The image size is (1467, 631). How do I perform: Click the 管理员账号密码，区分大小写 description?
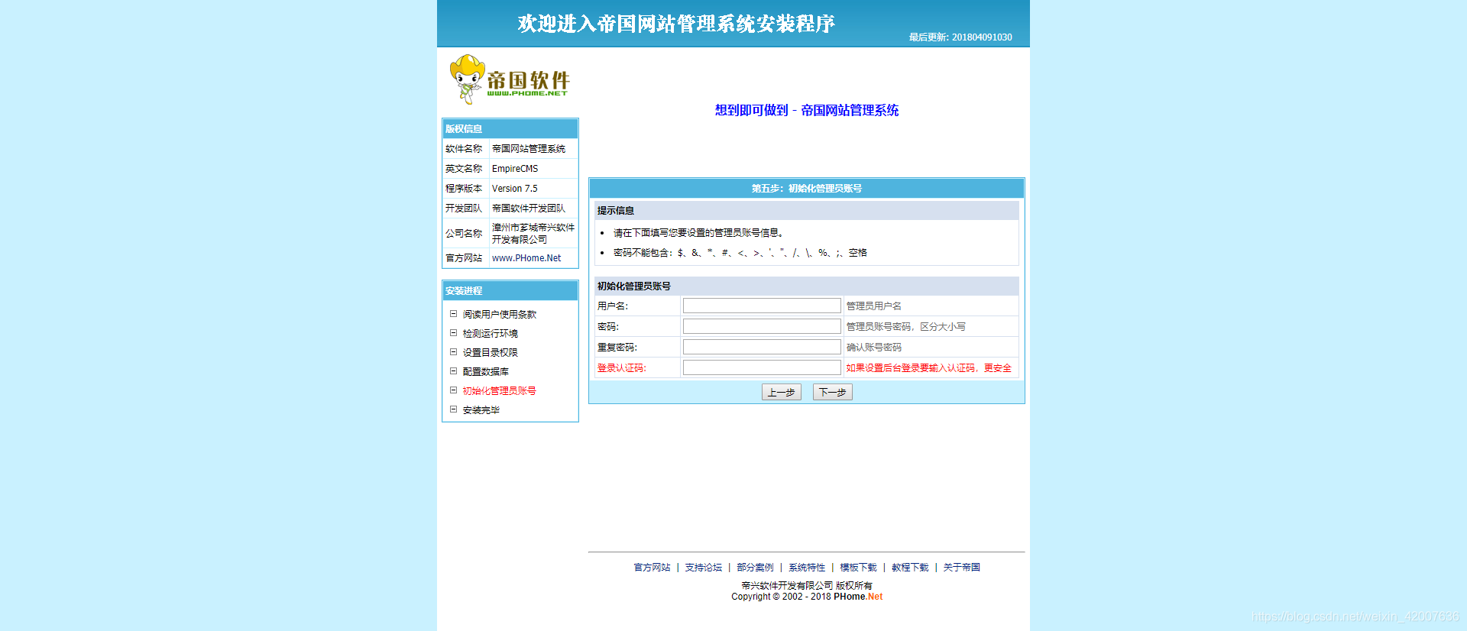(906, 327)
